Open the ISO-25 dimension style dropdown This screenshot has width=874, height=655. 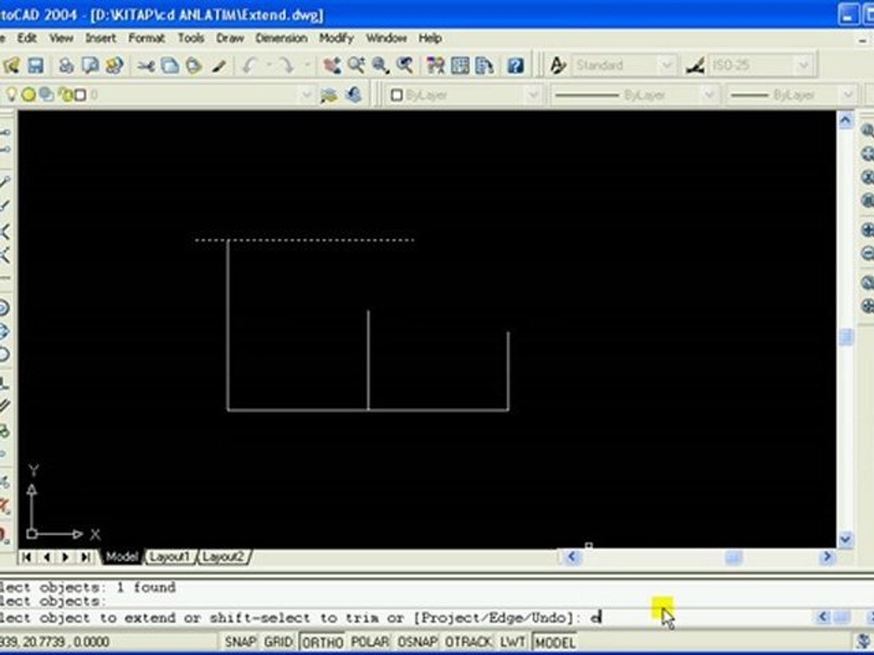coord(804,65)
